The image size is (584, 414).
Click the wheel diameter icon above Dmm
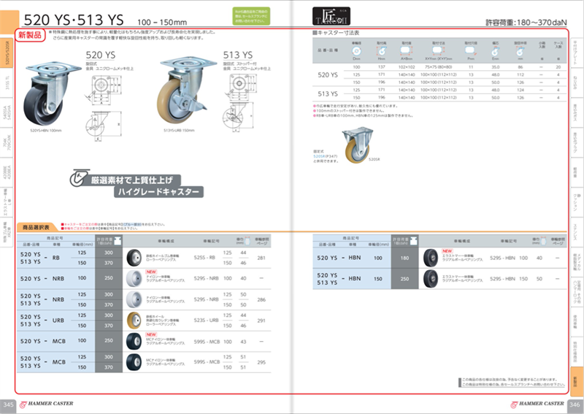point(356,51)
